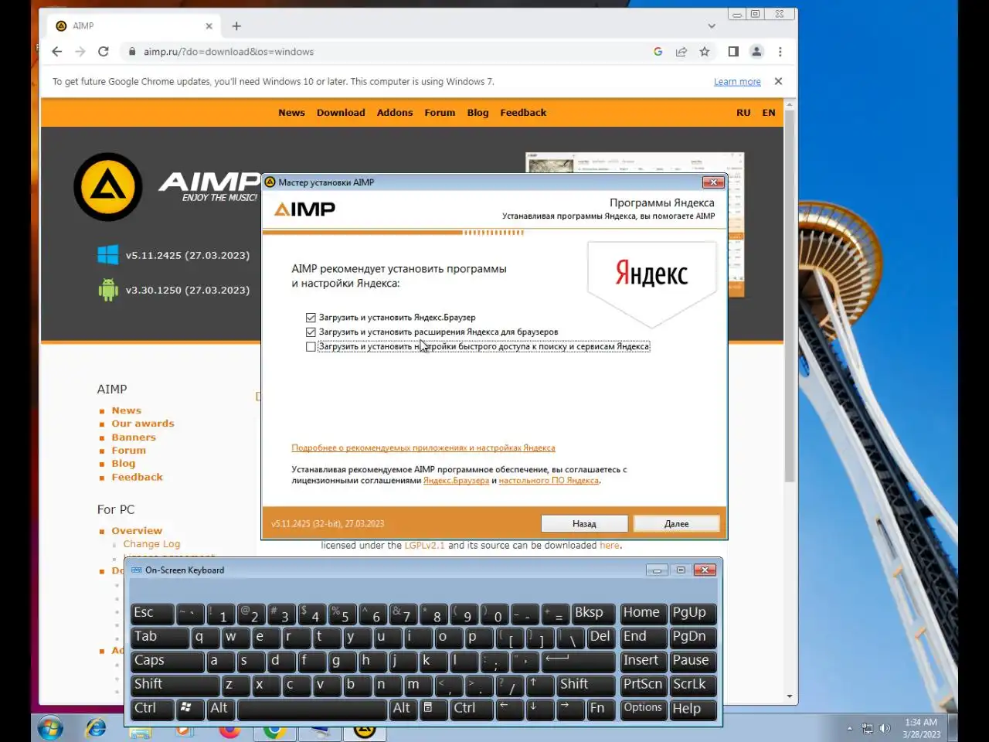Open the Download menu on AIMP site

pos(341,113)
